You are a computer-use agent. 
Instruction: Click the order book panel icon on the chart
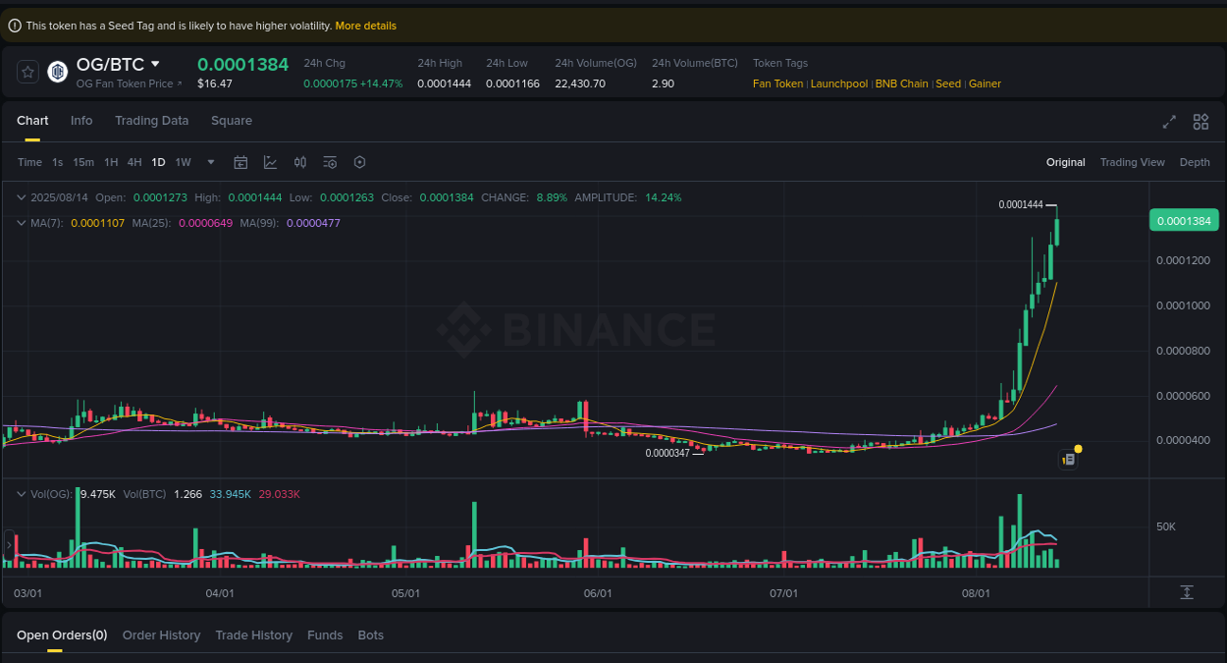[1068, 459]
